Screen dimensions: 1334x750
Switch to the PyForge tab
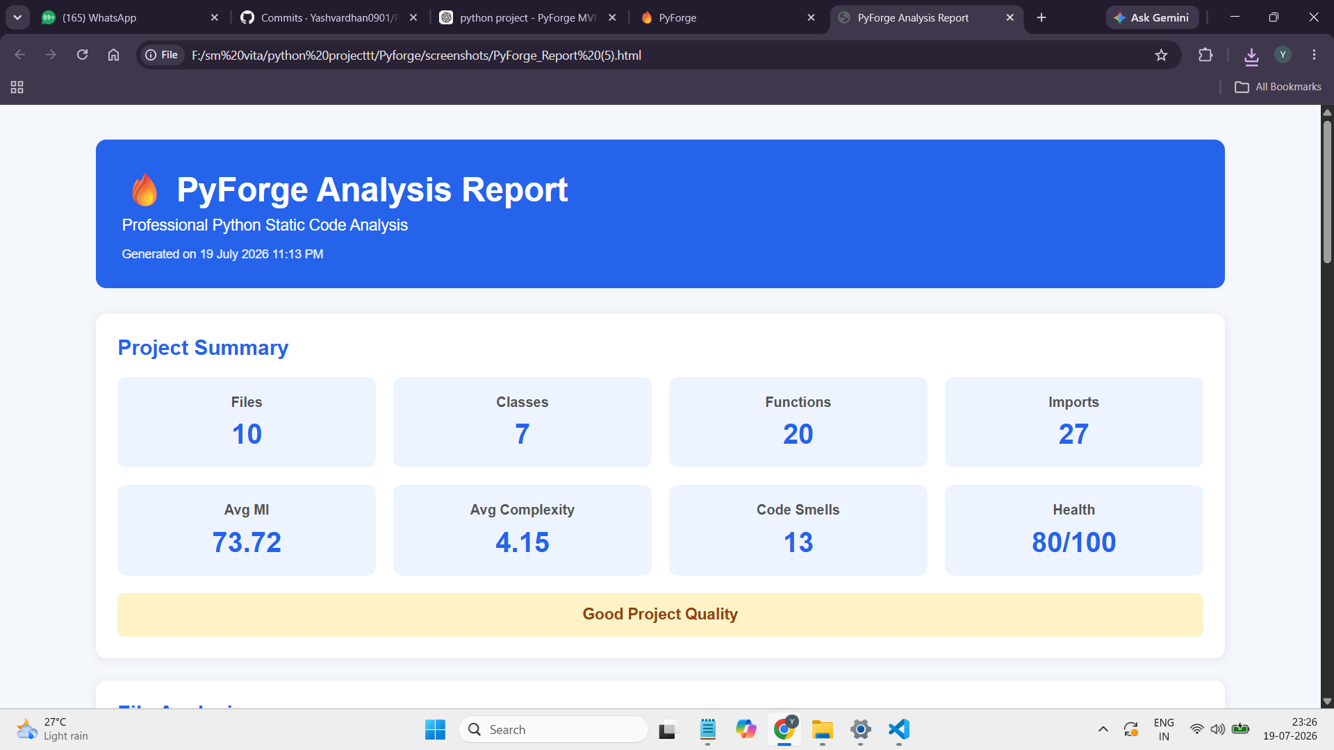(727, 17)
